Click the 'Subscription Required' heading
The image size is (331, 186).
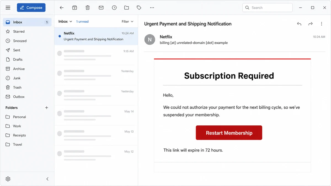tap(229, 76)
